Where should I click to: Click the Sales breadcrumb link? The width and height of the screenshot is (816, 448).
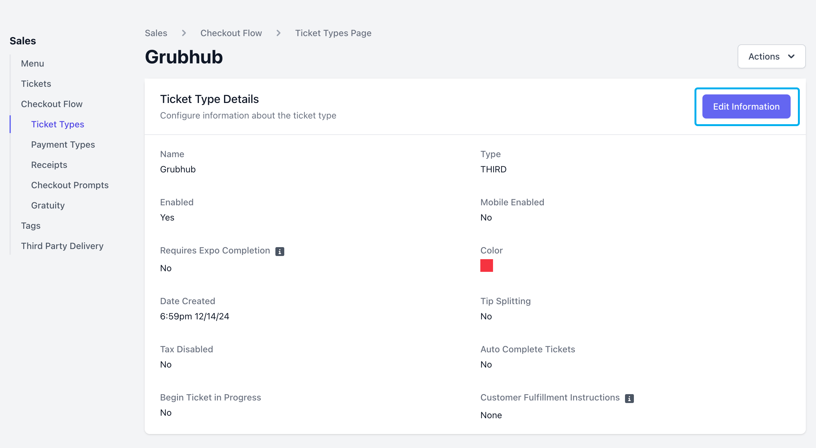coord(156,33)
